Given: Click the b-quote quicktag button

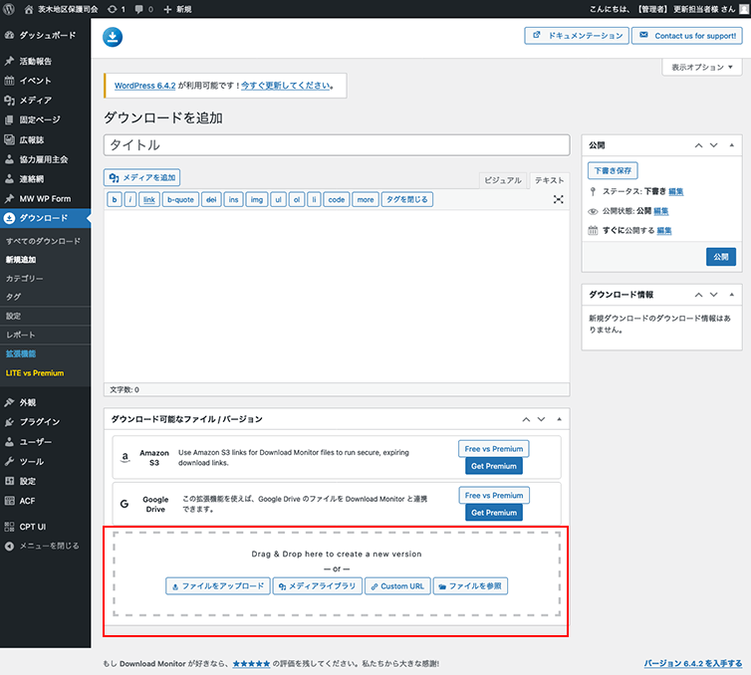Looking at the screenshot, I should (x=180, y=199).
